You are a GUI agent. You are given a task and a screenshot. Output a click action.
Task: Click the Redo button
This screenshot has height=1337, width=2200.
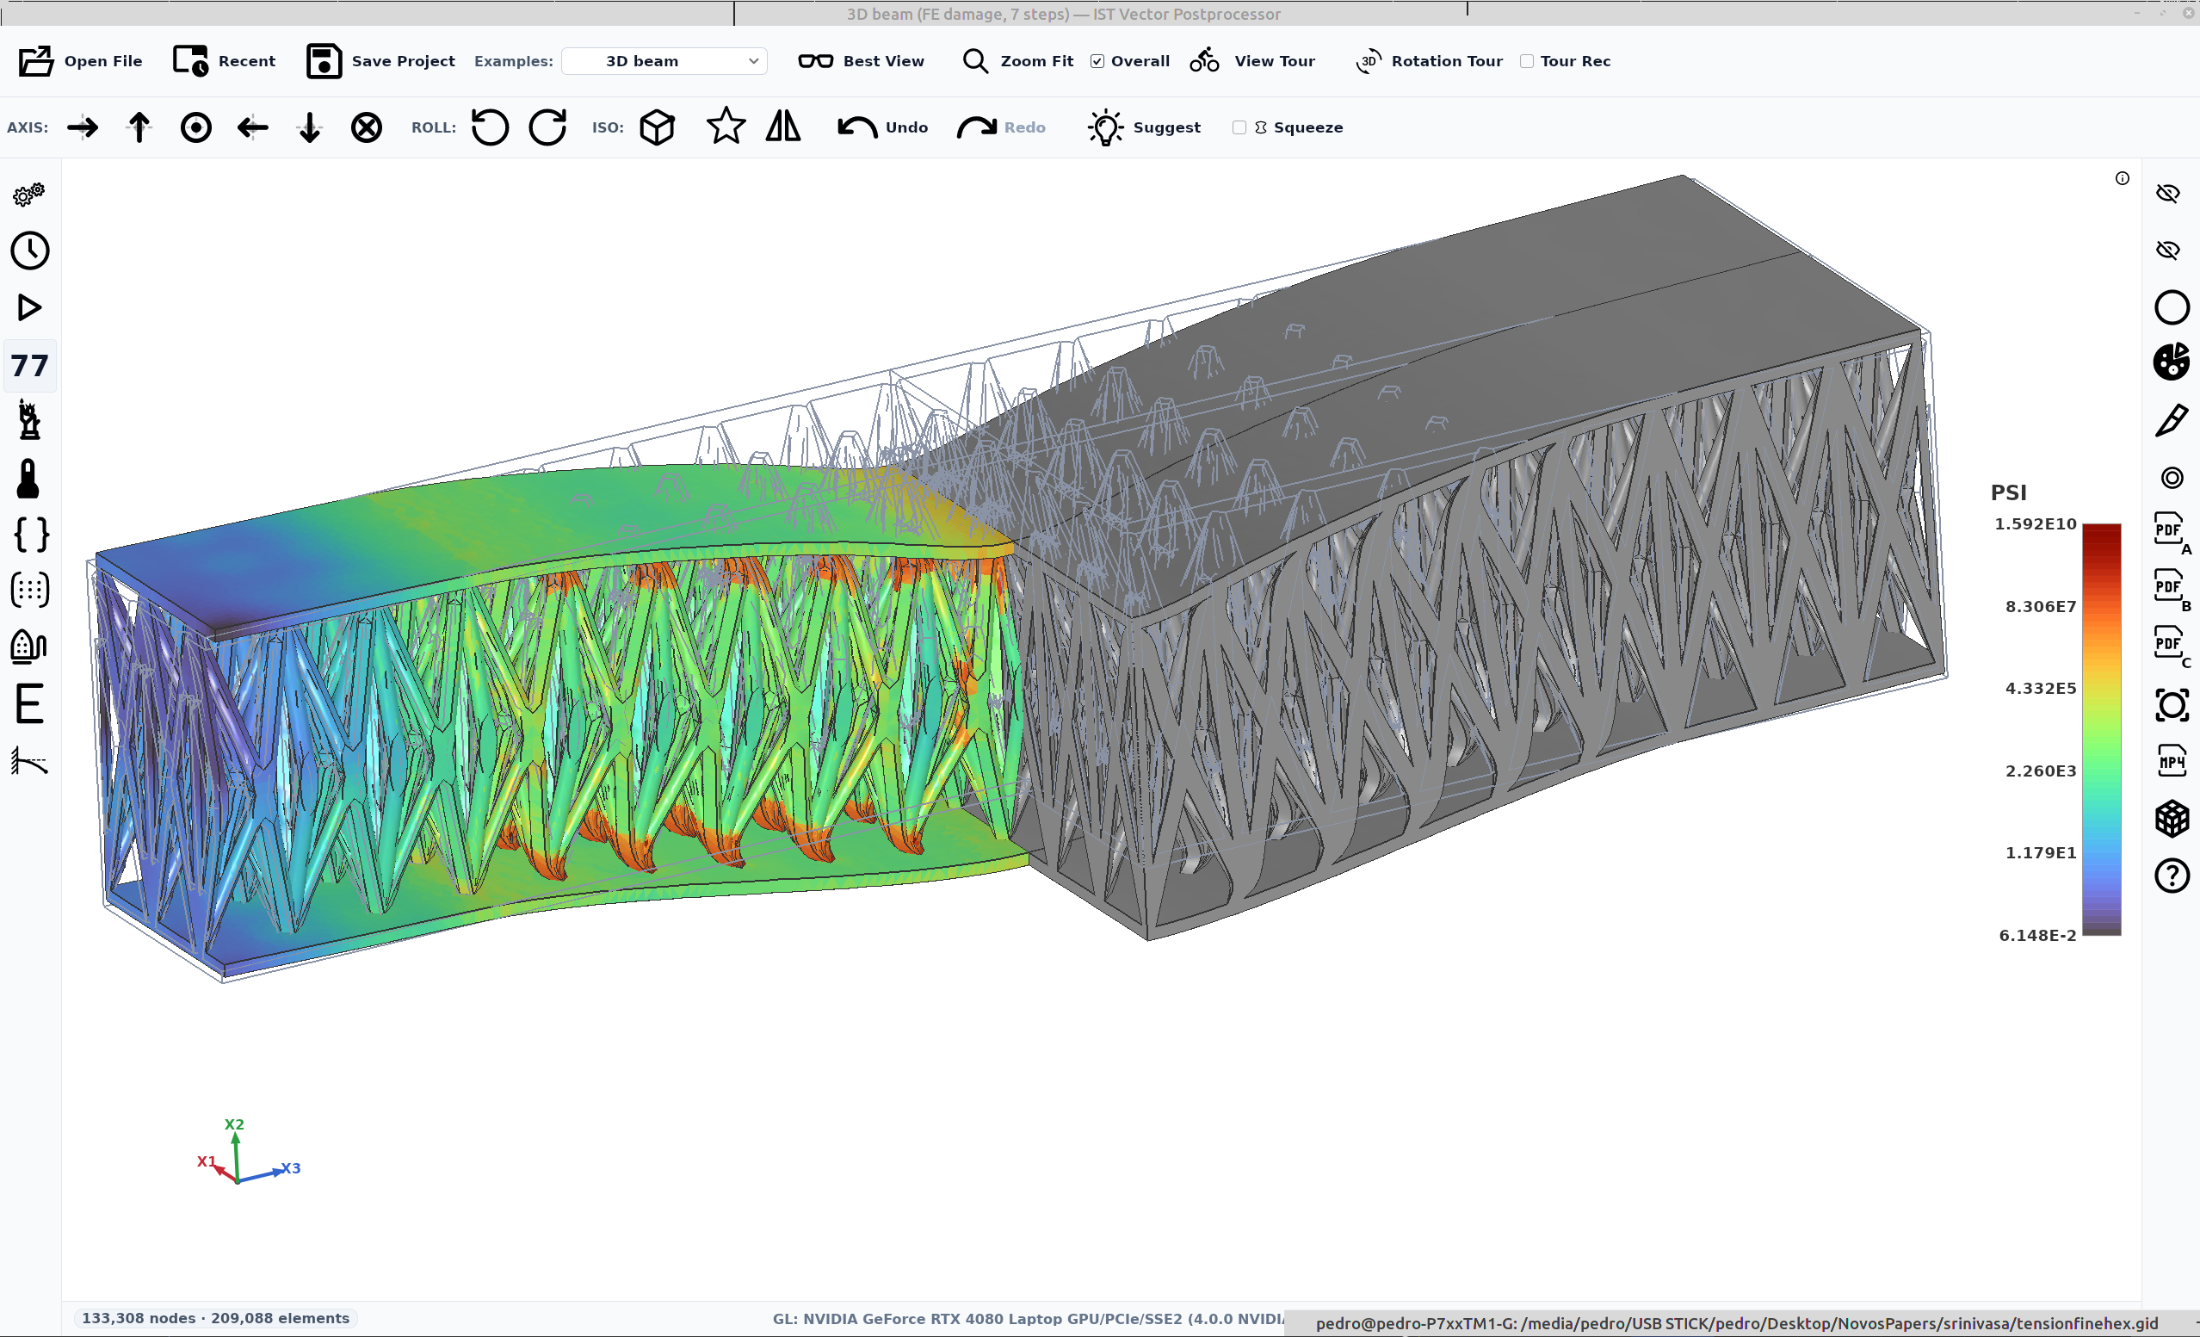tap(1001, 127)
